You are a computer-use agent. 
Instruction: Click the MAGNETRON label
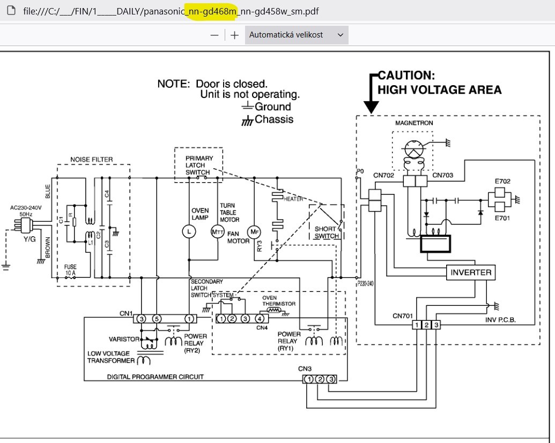(x=414, y=123)
